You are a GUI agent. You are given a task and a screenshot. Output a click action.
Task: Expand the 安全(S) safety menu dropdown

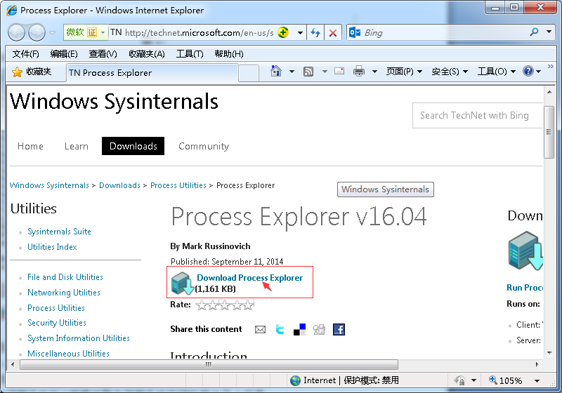click(450, 72)
